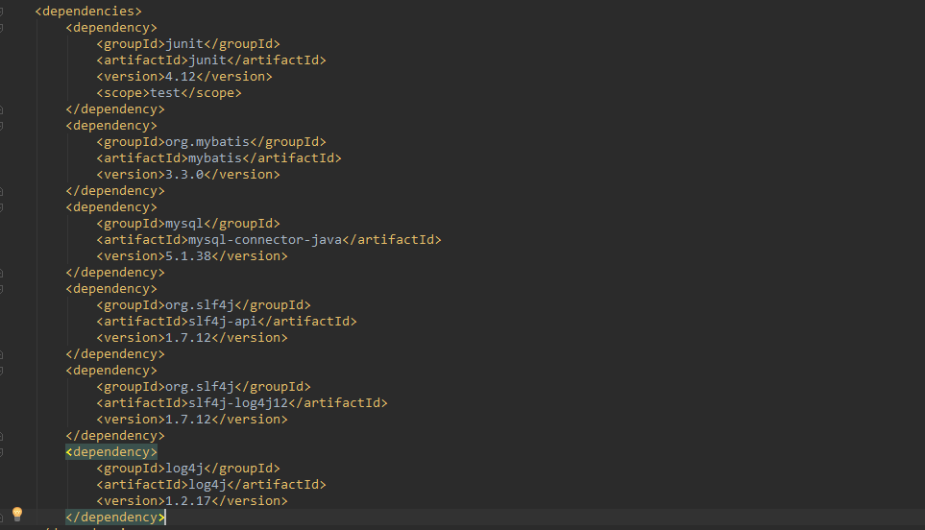Click mysql-connector-java artifactId text
Viewport: 925px width, 530px height.
pos(265,240)
